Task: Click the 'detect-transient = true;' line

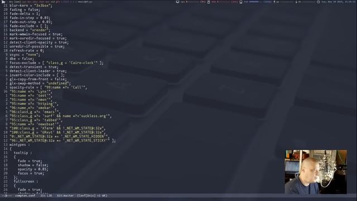Action: pyautogui.click(x=33, y=67)
